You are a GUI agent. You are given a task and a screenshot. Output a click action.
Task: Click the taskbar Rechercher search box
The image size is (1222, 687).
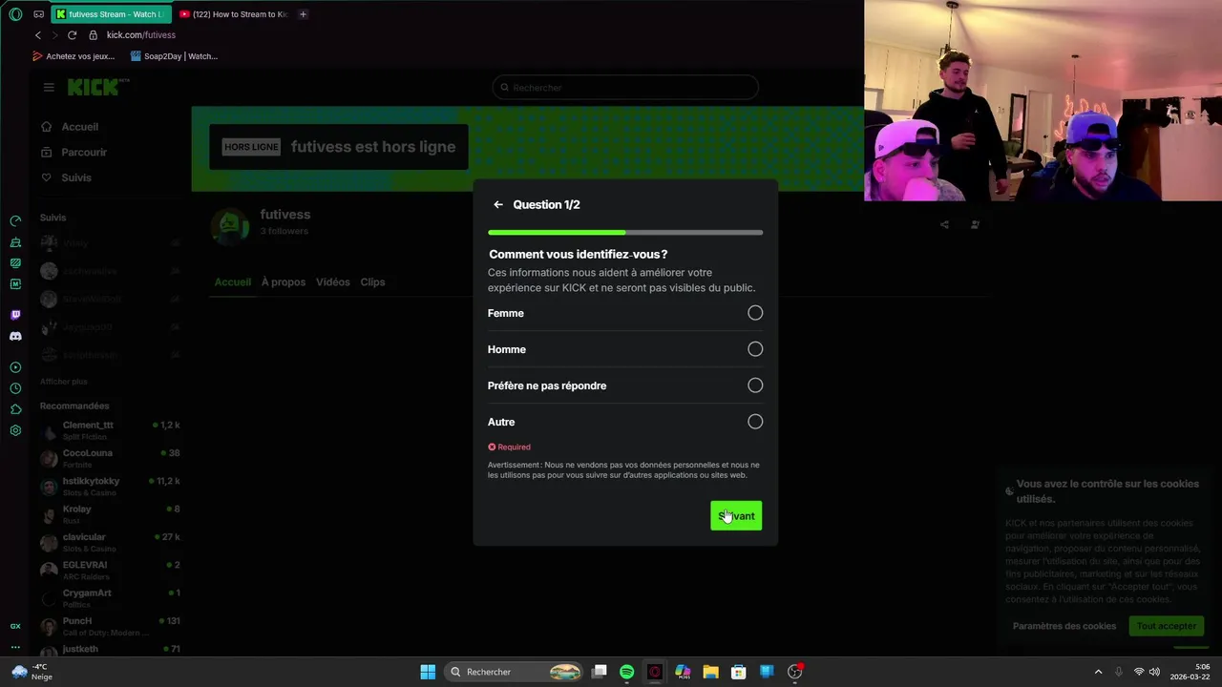[x=515, y=672]
